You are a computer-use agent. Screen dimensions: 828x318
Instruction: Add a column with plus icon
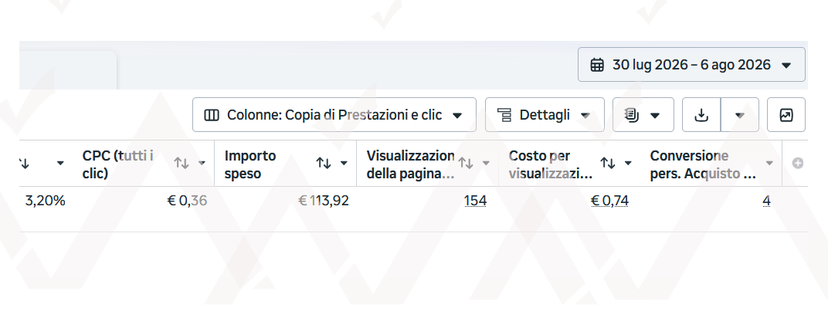[x=798, y=164]
